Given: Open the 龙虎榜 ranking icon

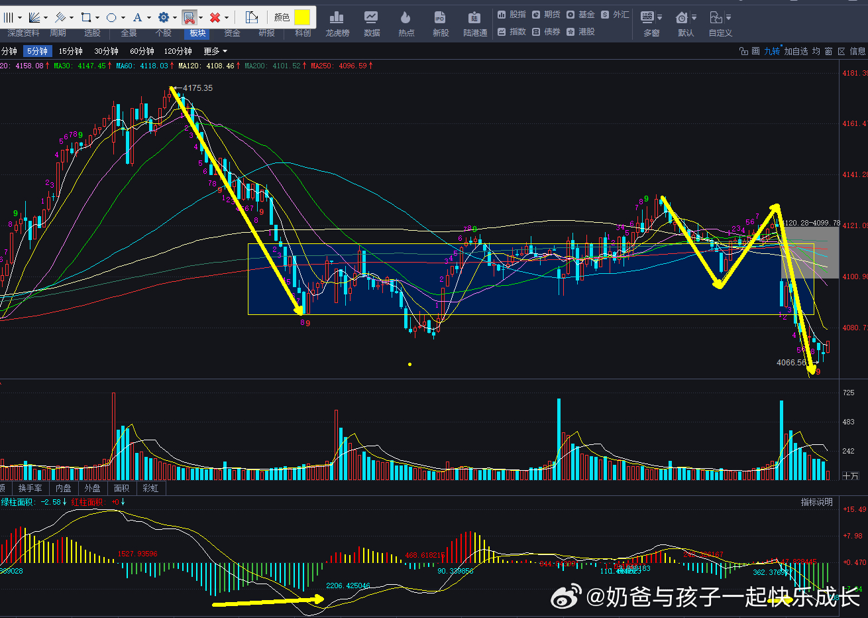Looking at the screenshot, I should tap(337, 24).
